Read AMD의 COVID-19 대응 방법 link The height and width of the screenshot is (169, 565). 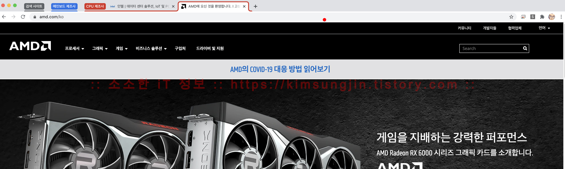280,69
